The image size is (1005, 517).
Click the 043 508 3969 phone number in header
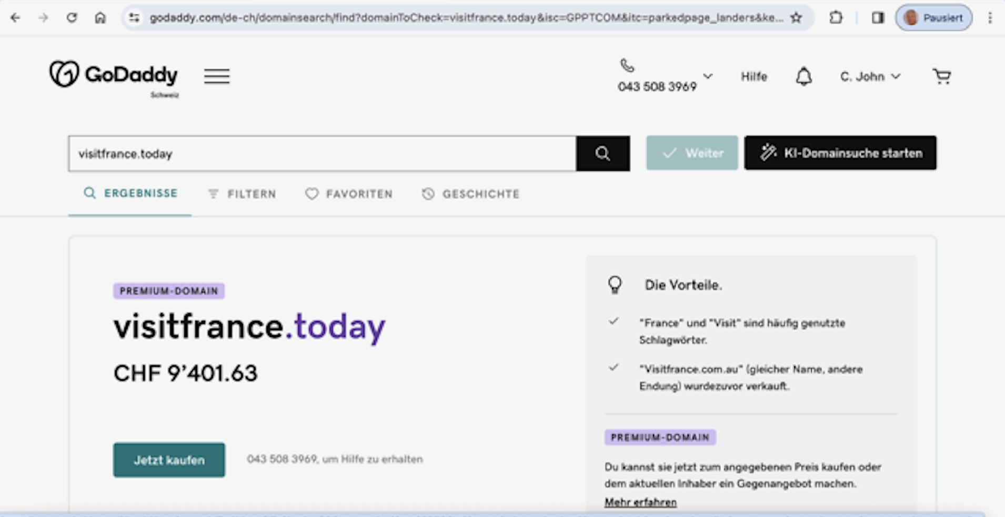pyautogui.click(x=657, y=87)
